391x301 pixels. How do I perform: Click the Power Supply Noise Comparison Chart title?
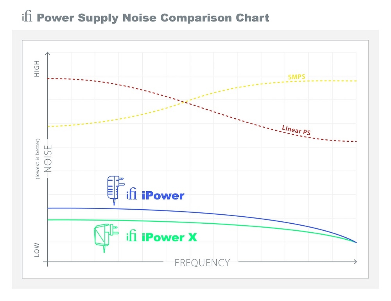tap(153, 18)
